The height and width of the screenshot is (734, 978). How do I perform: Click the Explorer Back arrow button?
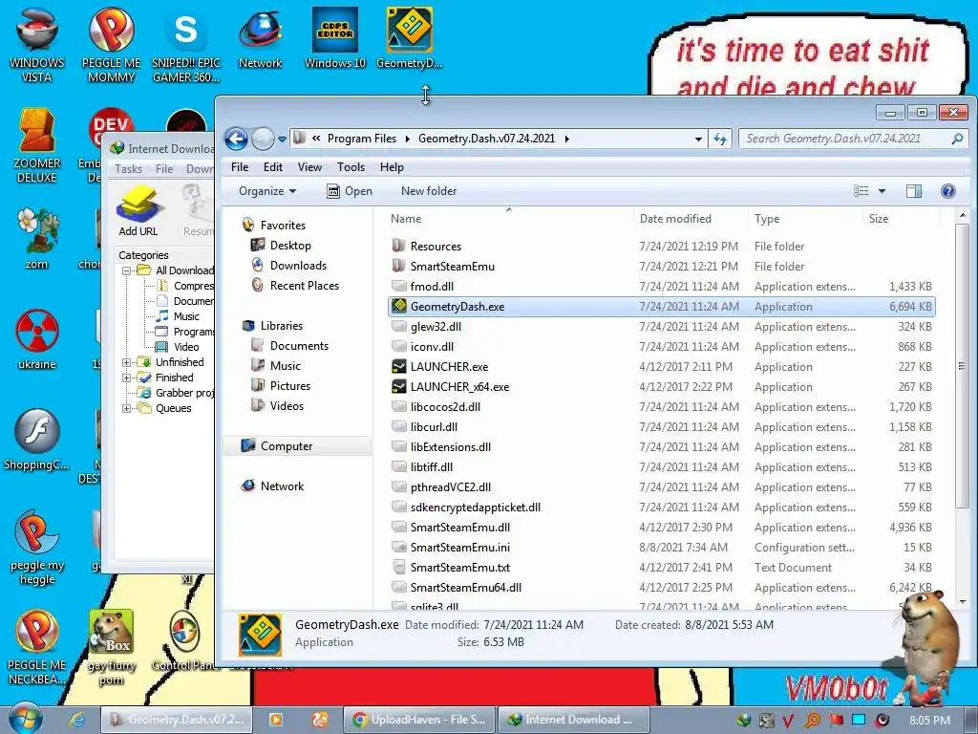coord(237,139)
